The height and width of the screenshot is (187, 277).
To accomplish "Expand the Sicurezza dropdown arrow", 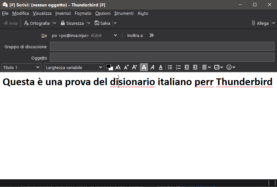I will point(89,23).
